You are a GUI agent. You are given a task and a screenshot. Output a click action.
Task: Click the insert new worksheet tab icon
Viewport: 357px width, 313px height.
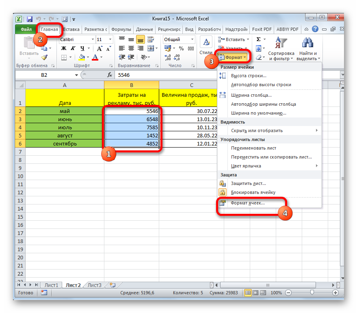pos(113,285)
